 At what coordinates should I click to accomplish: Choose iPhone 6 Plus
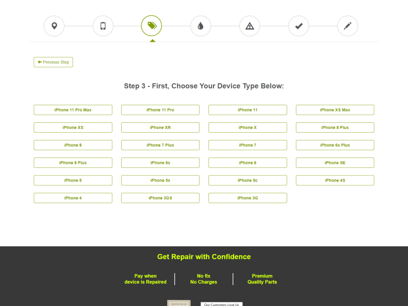[x=73, y=163]
